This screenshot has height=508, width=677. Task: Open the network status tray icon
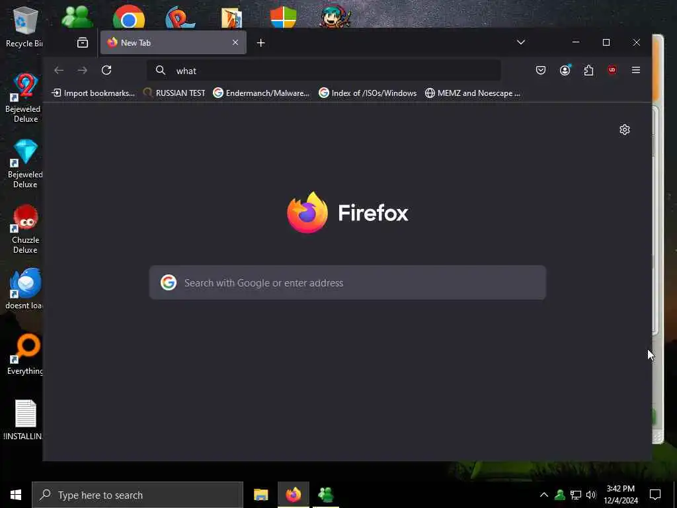[576, 495]
